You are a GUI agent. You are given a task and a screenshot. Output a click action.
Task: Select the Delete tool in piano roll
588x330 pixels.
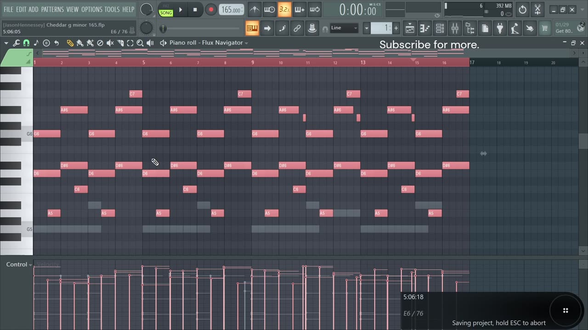coord(100,43)
